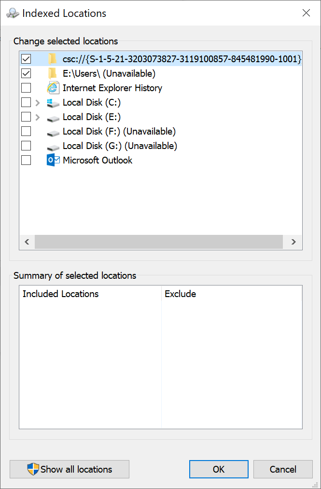Confirm with the OK button
This screenshot has height=489, width=321.
[x=219, y=469]
